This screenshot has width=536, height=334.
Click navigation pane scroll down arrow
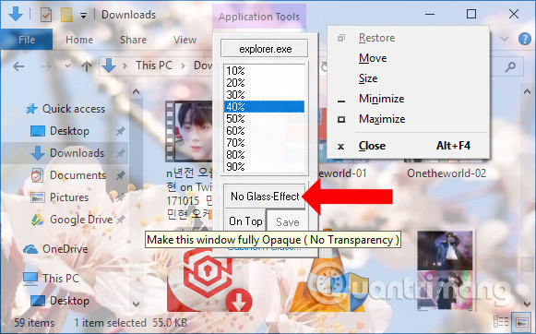(x=136, y=304)
